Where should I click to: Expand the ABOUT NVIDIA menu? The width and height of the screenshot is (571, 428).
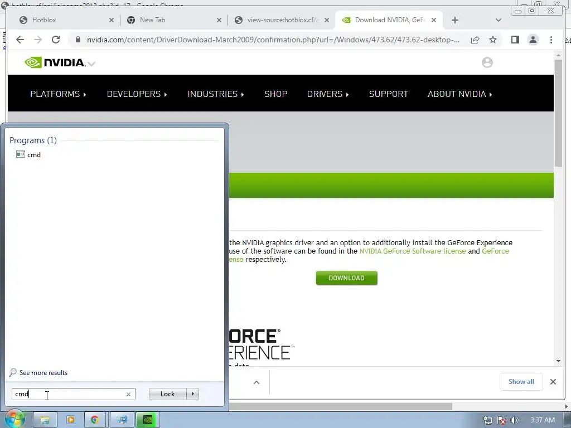[x=460, y=94]
